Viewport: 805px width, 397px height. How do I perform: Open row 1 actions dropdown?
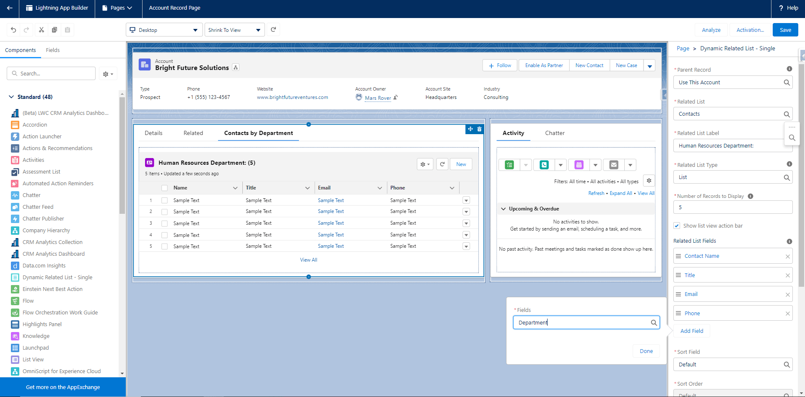point(466,200)
